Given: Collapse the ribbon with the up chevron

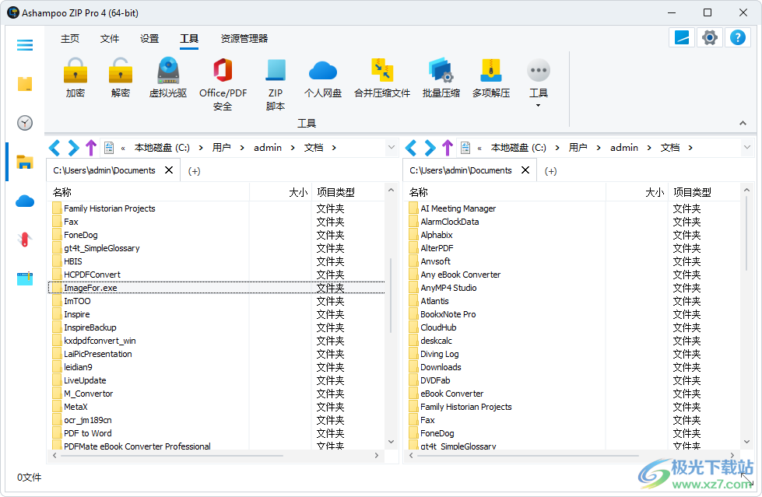Looking at the screenshot, I should pyautogui.click(x=743, y=123).
